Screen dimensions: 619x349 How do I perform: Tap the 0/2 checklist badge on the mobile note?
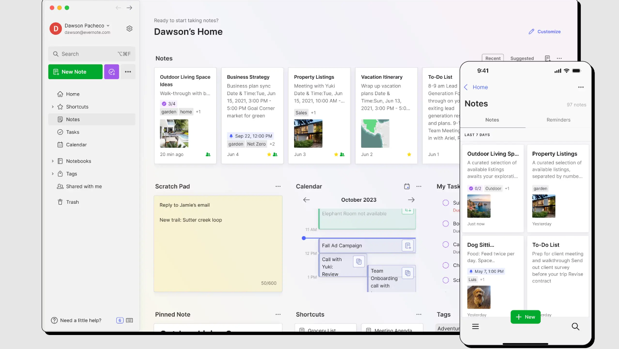tap(477, 188)
